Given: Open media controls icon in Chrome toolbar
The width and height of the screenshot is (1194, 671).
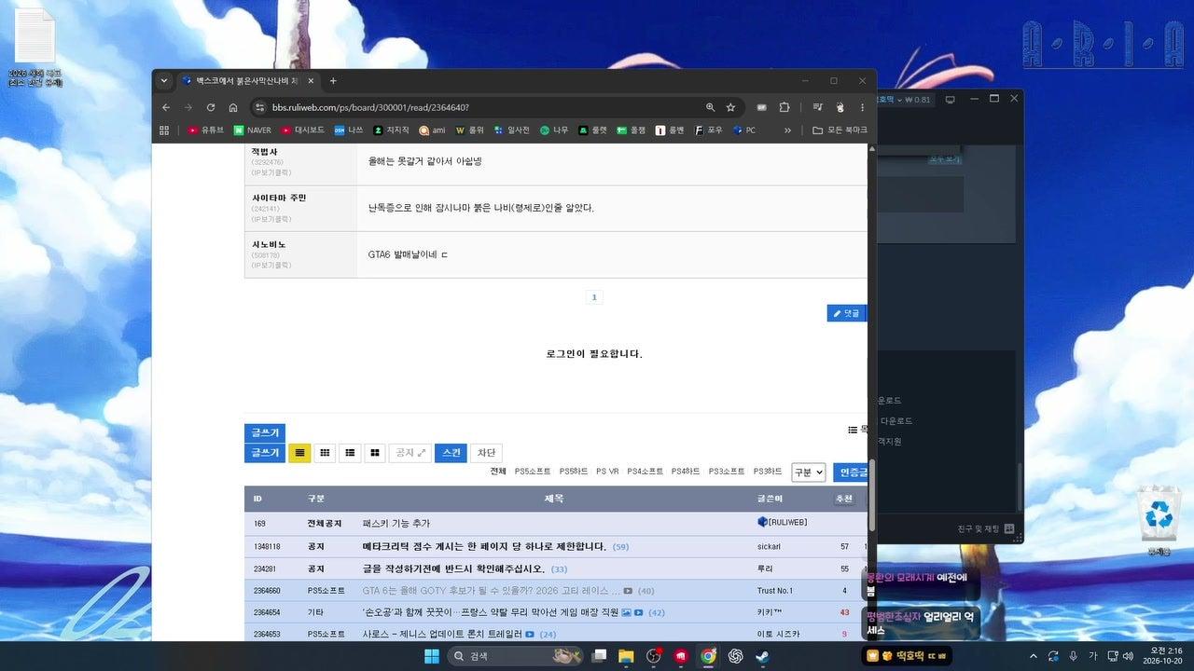Looking at the screenshot, I should [x=817, y=107].
